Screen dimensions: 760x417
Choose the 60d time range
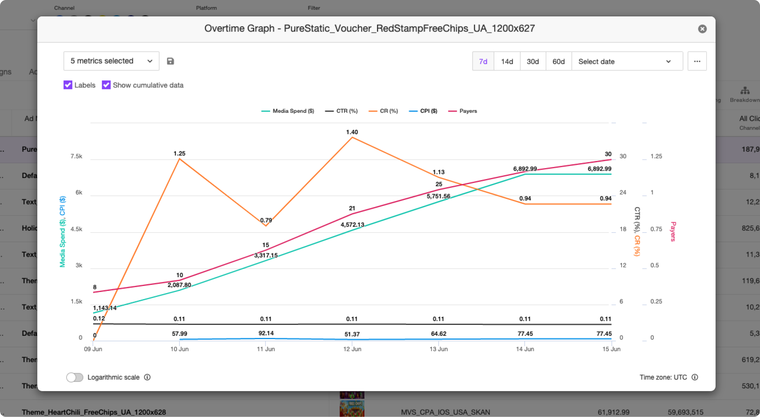tap(558, 62)
